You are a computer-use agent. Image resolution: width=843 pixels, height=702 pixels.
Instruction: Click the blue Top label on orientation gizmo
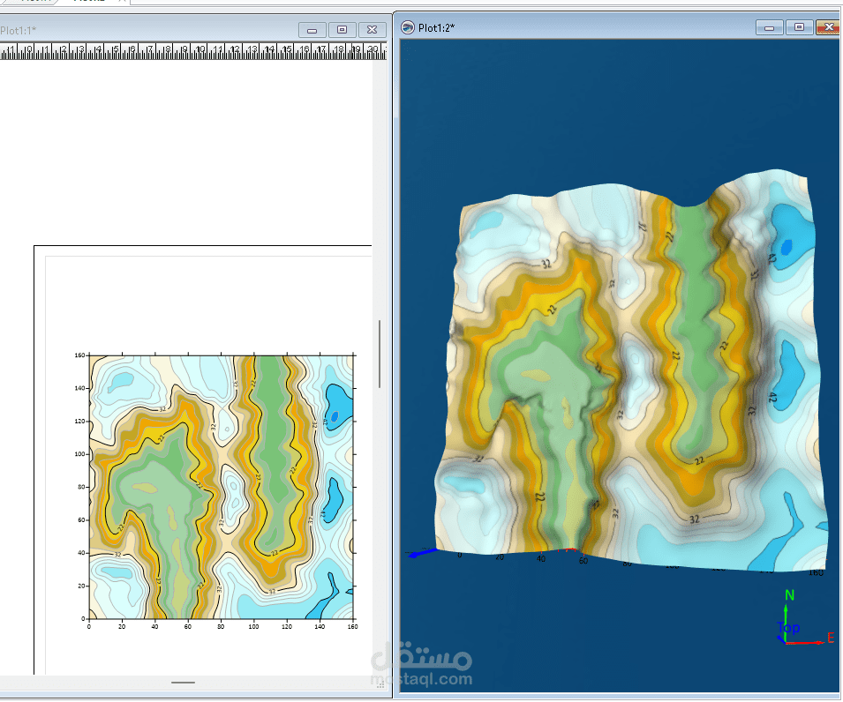[788, 628]
